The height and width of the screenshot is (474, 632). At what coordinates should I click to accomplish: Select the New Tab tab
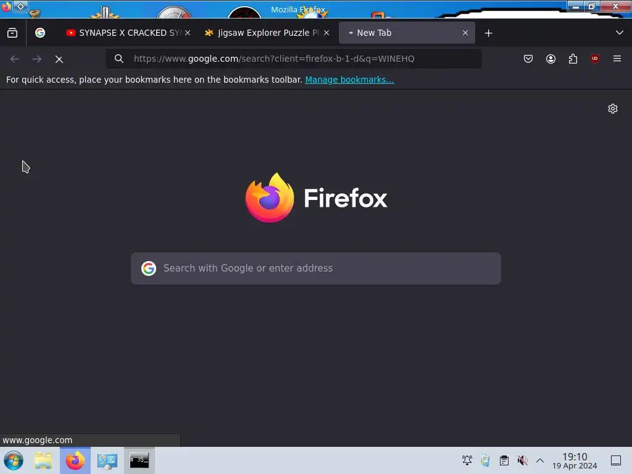(x=406, y=33)
